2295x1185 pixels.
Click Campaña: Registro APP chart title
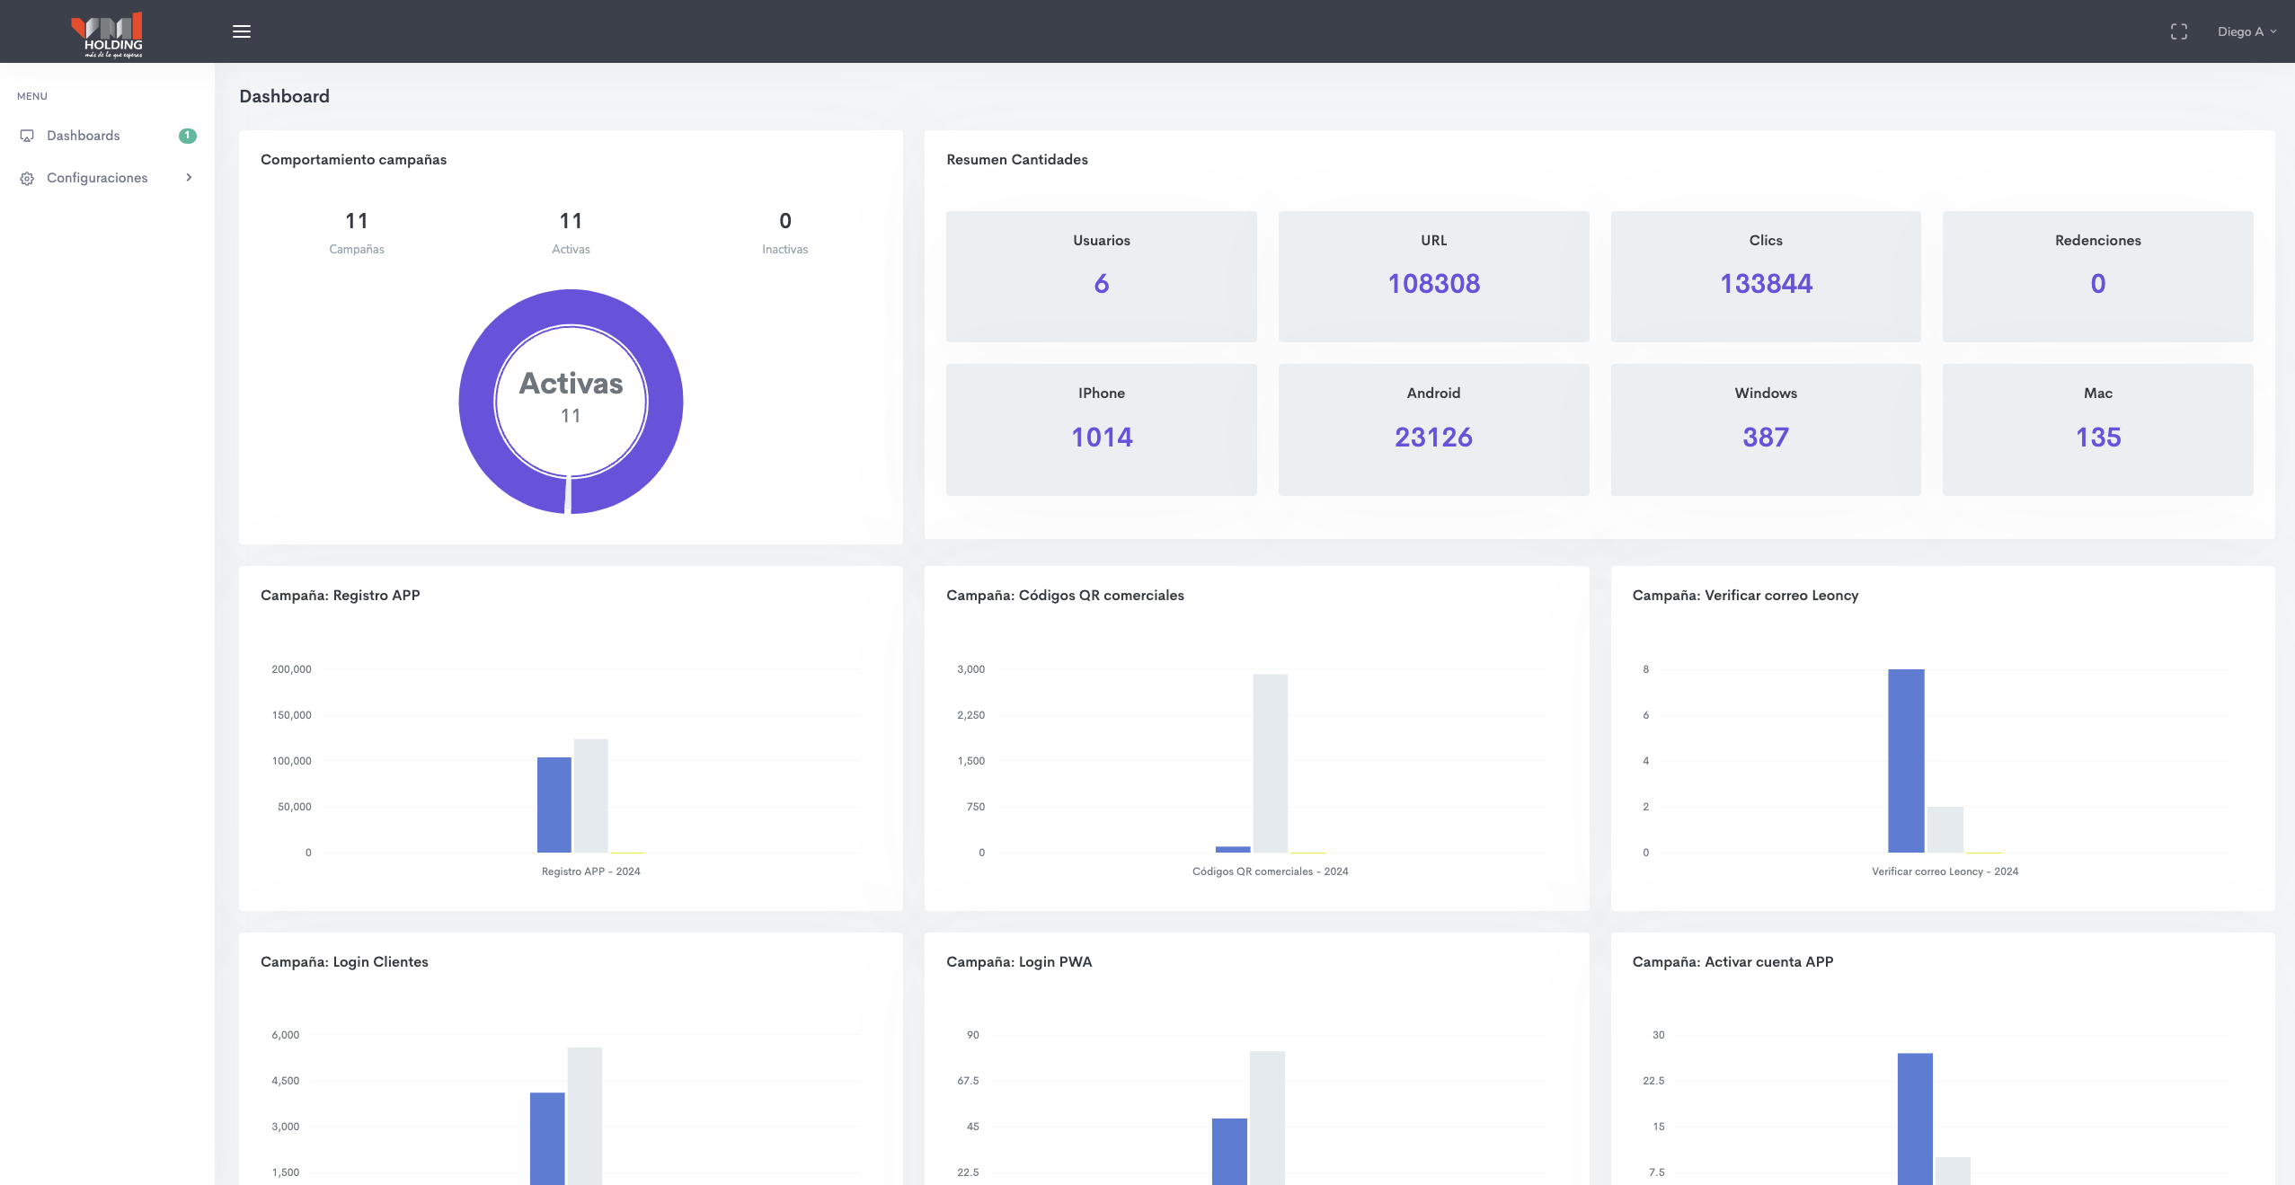[340, 595]
